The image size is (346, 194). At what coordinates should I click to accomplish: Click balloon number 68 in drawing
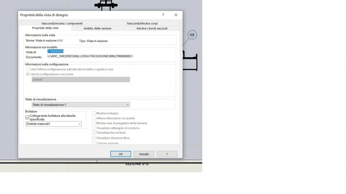(192, 35)
